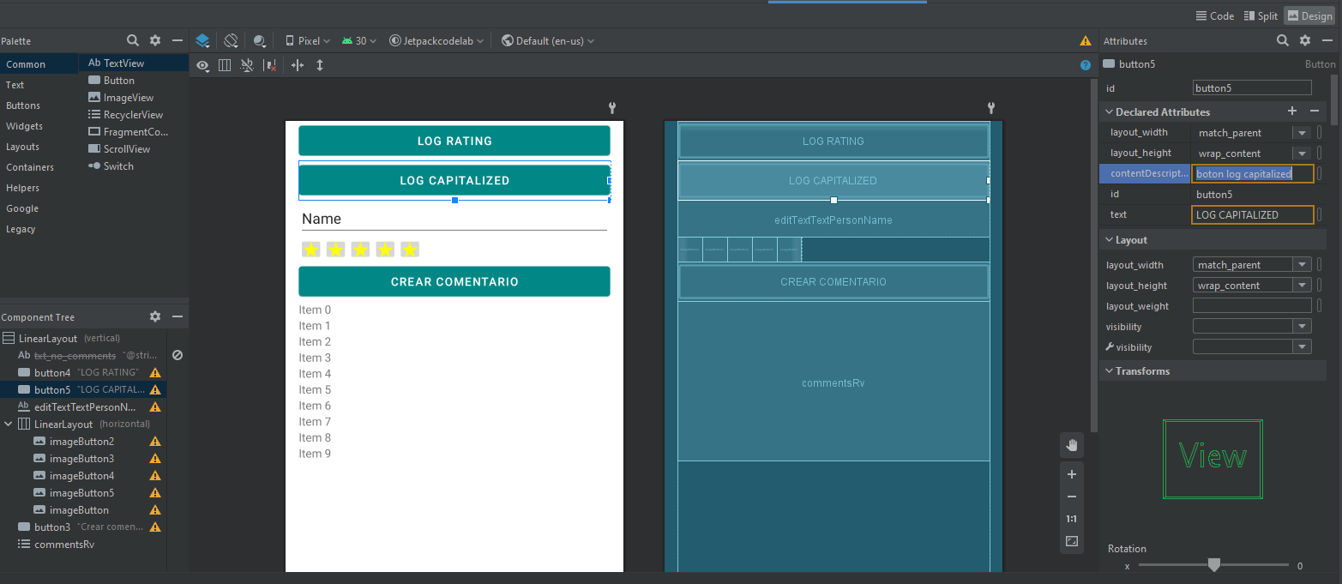Switch to Split view
Image resolution: width=1342 pixels, height=584 pixels.
pyautogui.click(x=1261, y=15)
